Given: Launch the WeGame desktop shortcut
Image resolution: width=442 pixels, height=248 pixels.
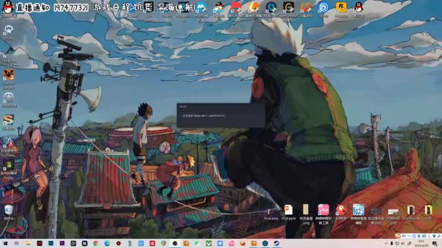Looking at the screenshot, I should pos(288,11).
